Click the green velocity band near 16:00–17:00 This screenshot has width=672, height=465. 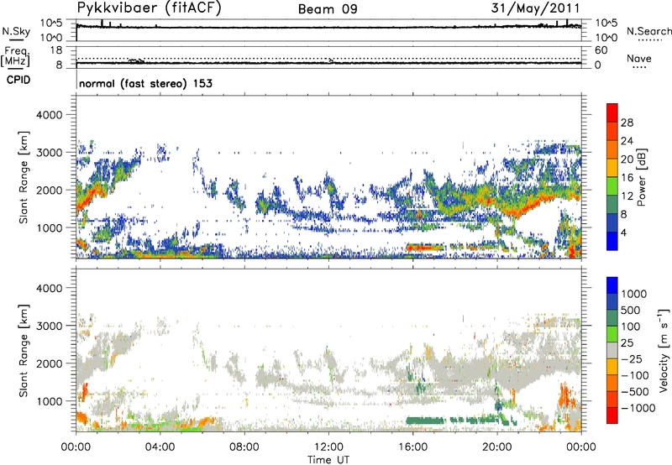[x=424, y=421]
